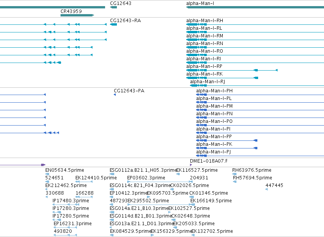Select EST EP16231.3prime
Image resolution: width=324 pixels, height=237 pixels.
coord(72,224)
